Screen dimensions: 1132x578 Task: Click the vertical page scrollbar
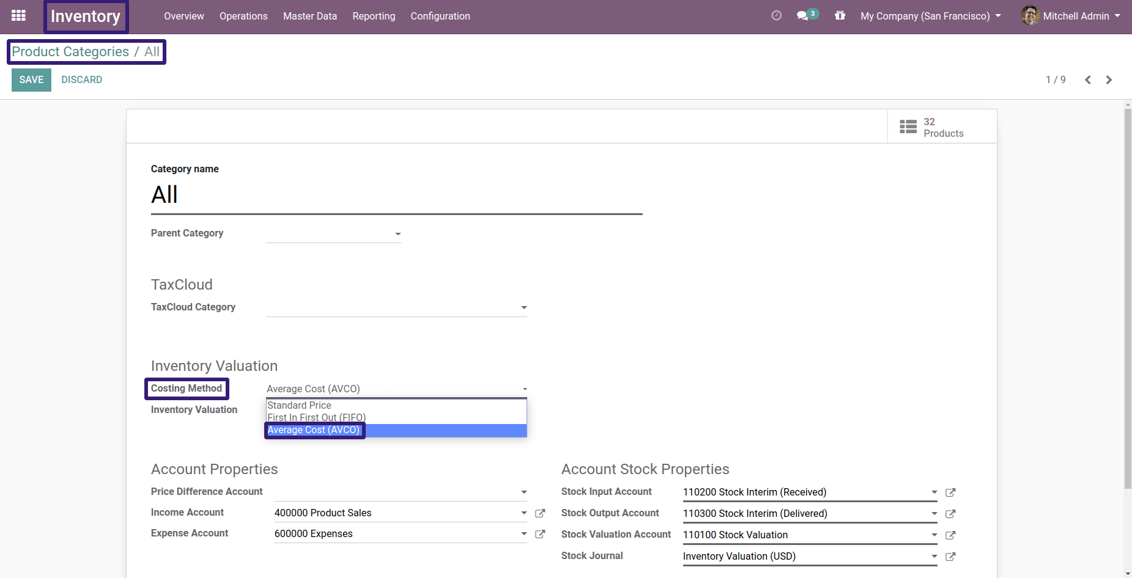[1128, 298]
